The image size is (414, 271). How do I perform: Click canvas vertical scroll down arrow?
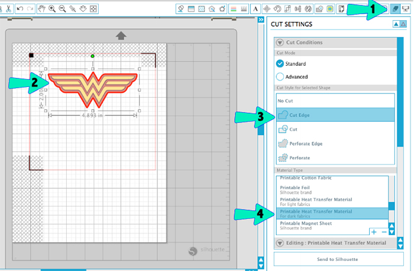(x=261, y=266)
